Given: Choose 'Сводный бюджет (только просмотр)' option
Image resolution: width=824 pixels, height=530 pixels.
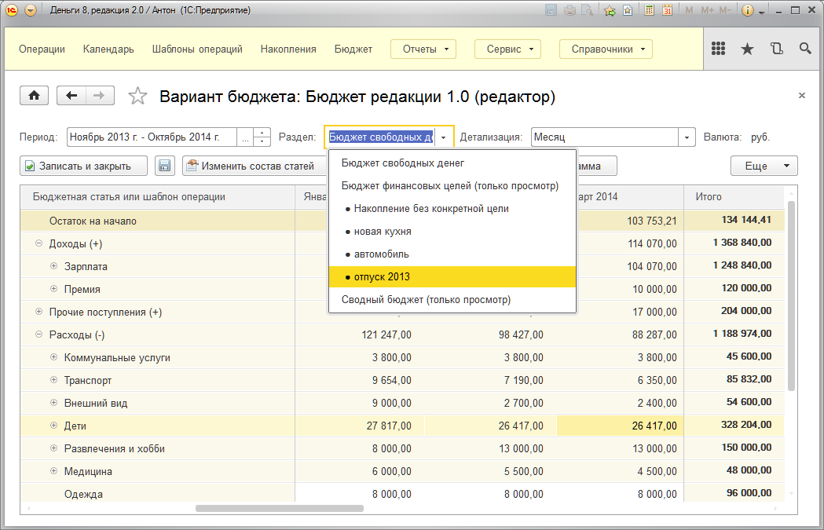Looking at the screenshot, I should [x=426, y=300].
